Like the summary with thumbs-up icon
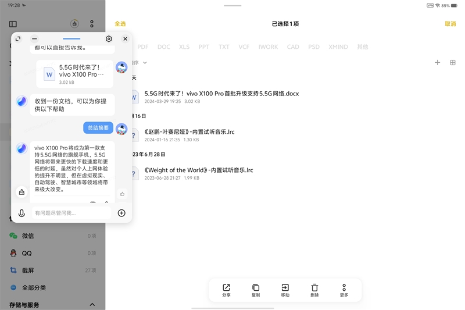The height and width of the screenshot is (310, 465). point(122,194)
